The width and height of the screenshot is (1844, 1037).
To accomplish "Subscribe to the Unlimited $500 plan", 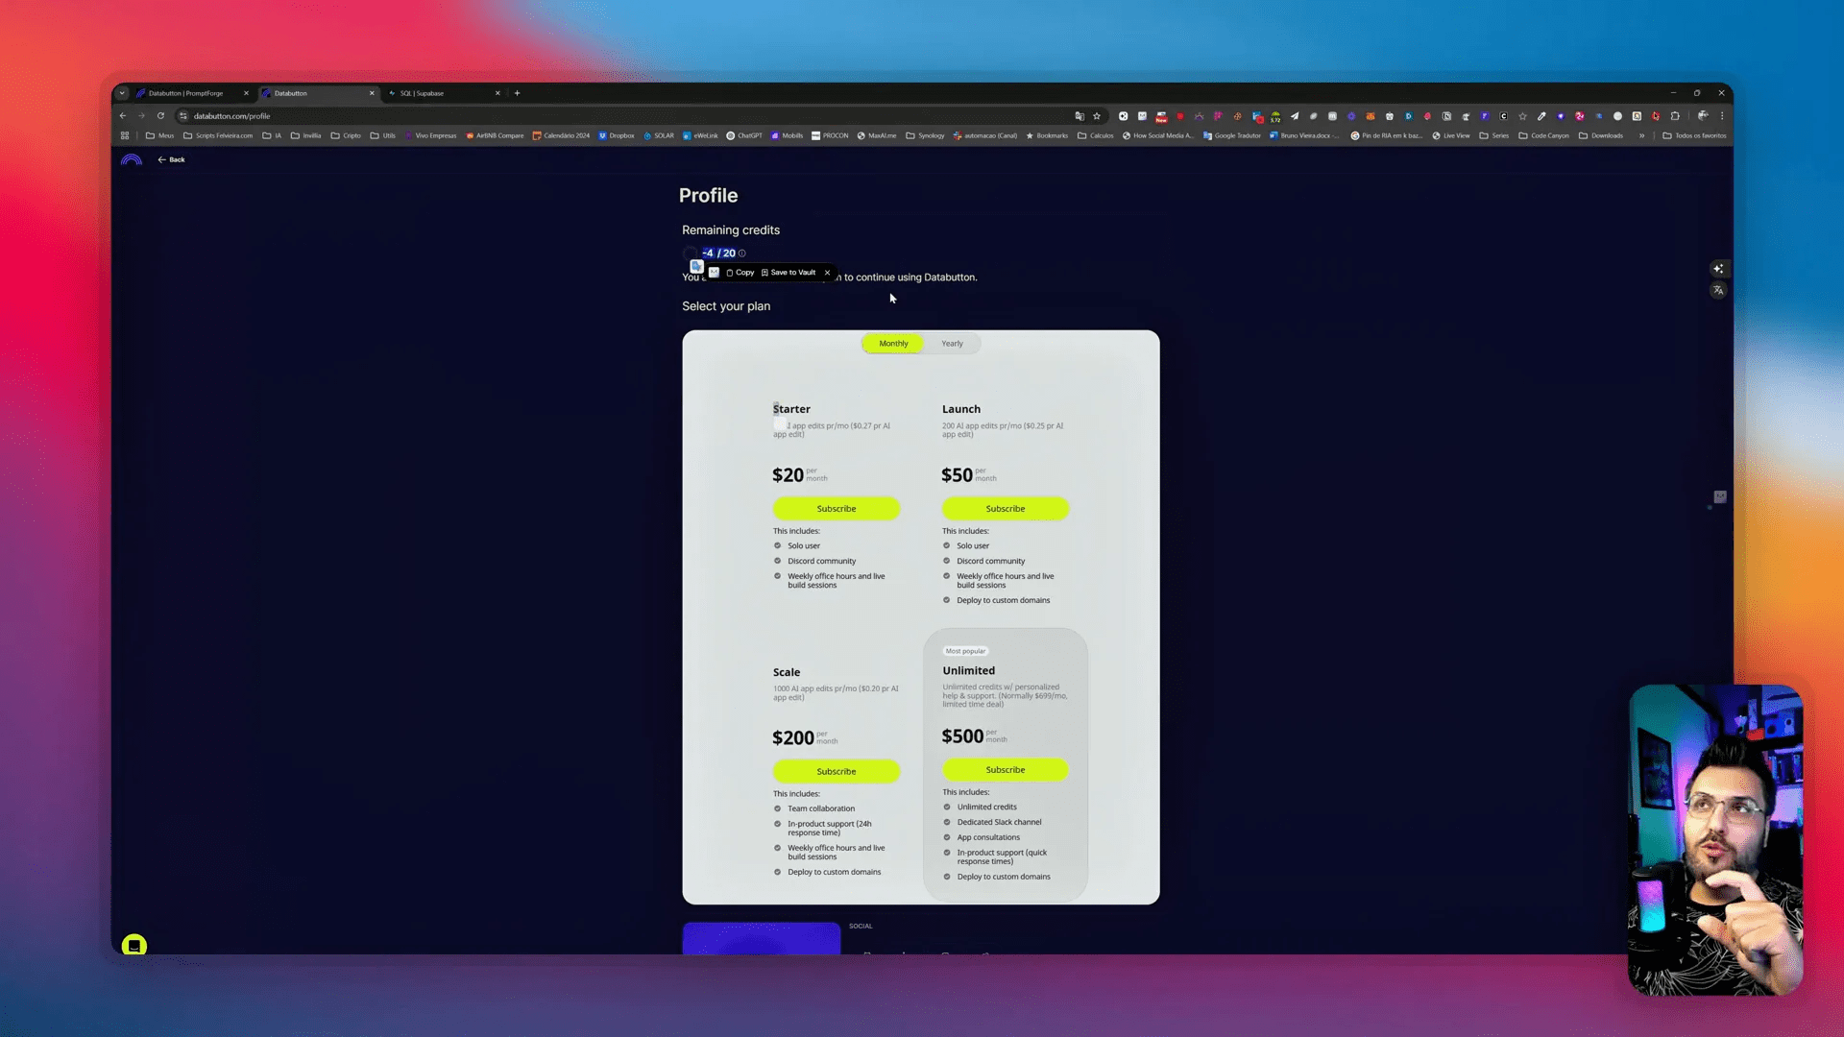I will point(1006,770).
